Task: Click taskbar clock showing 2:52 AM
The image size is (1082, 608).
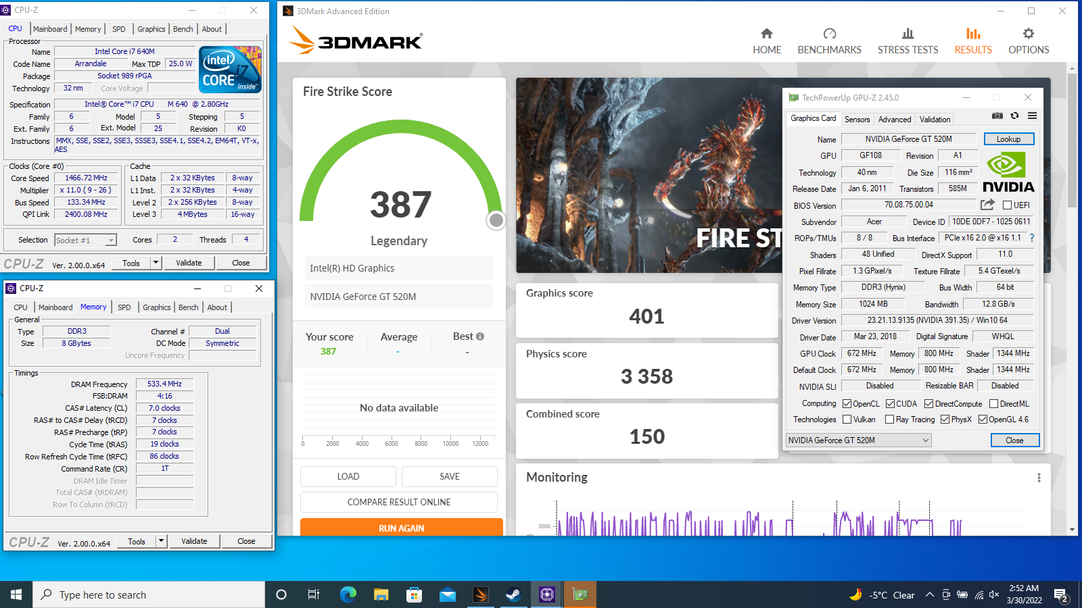Action: (1025, 594)
